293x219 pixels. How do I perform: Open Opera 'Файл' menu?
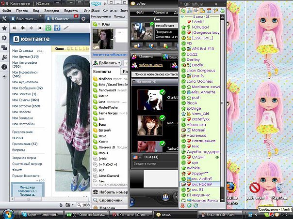click(6, 11)
